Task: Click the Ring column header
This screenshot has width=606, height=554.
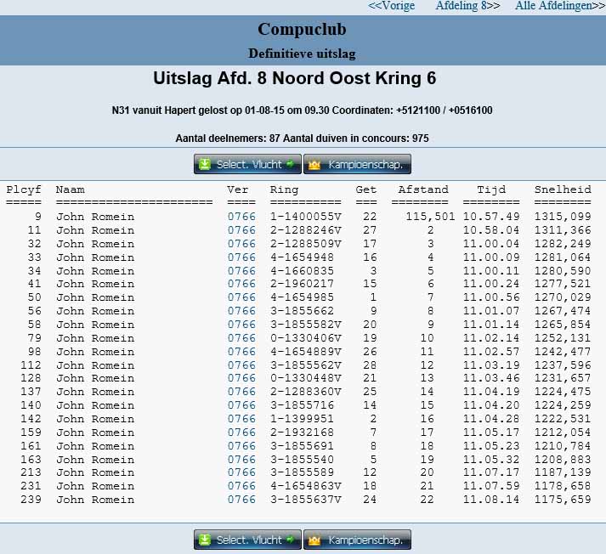Action: [284, 189]
